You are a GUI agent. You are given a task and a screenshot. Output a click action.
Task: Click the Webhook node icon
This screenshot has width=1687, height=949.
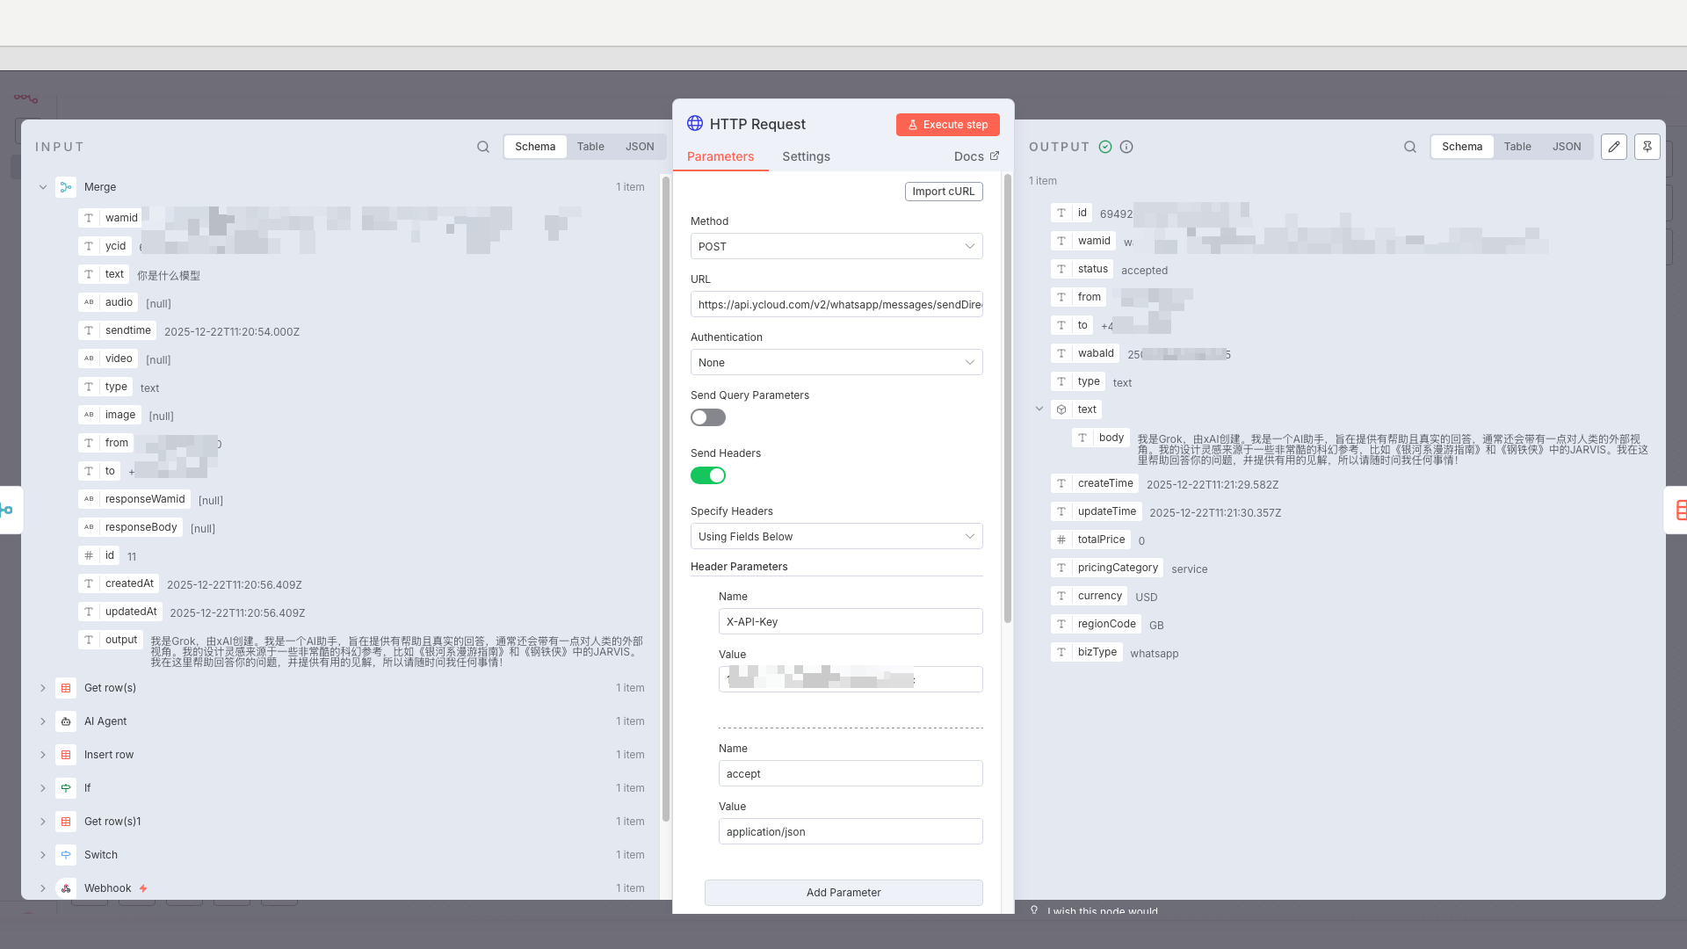click(66, 888)
